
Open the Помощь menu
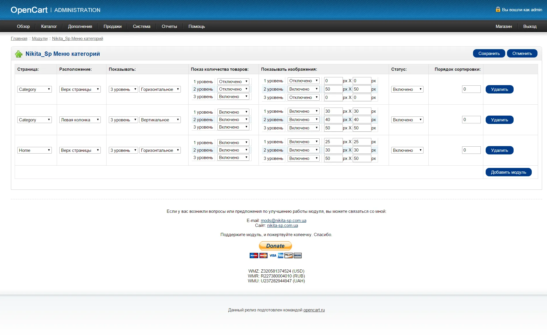(197, 26)
